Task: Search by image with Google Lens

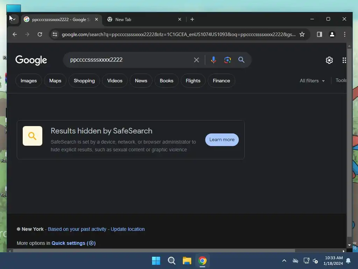Action: tap(227, 60)
